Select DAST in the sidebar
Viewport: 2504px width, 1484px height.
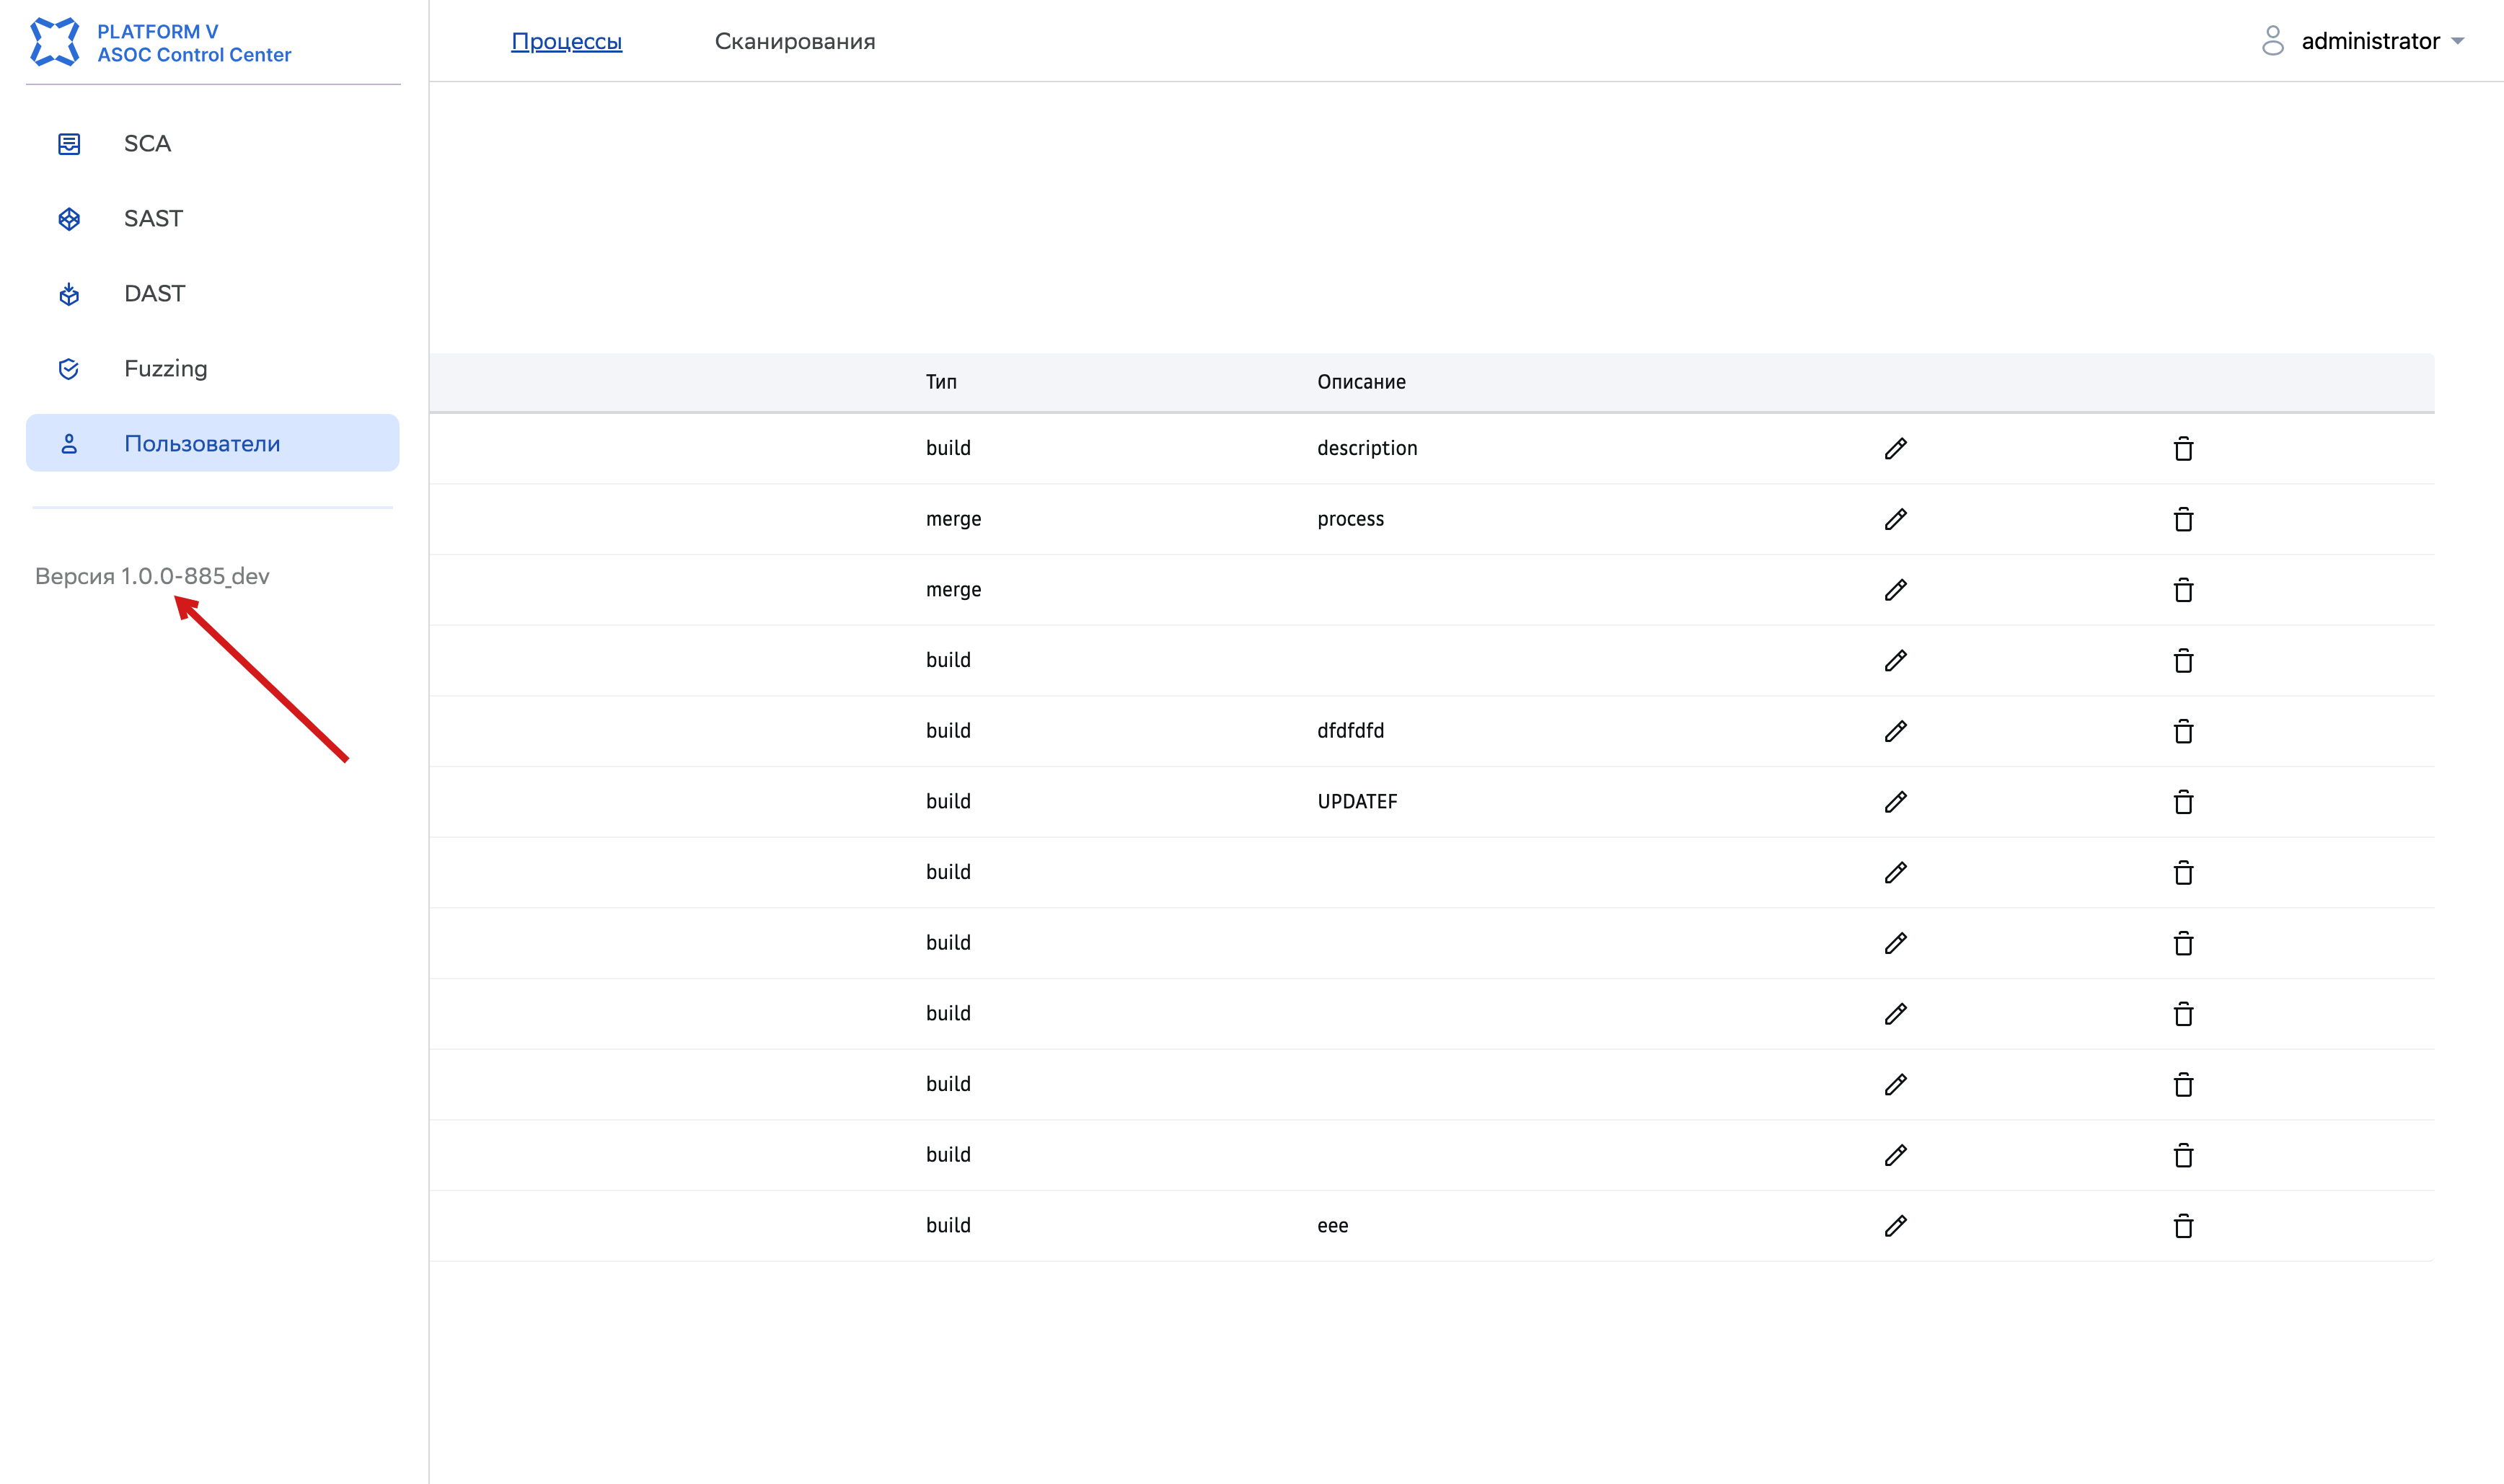[212, 294]
